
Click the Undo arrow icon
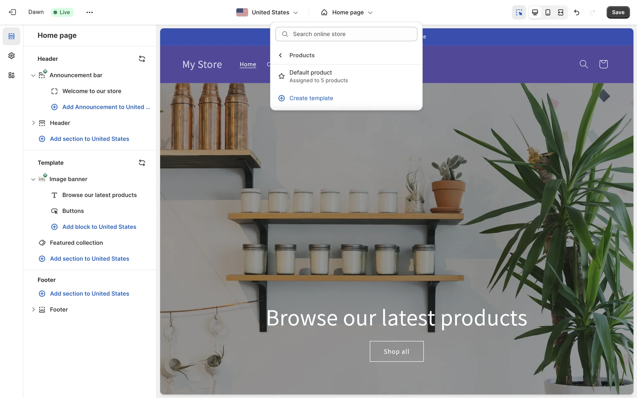pos(577,12)
